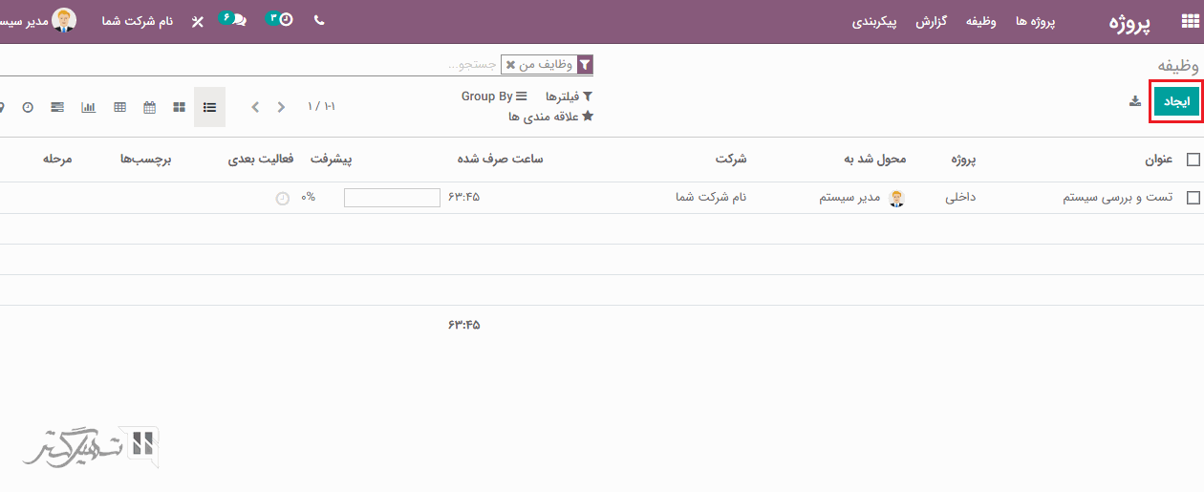The image size is (1204, 492).
Task: Click ۶۳:۴۵ hours spent in task row
Action: (463, 198)
